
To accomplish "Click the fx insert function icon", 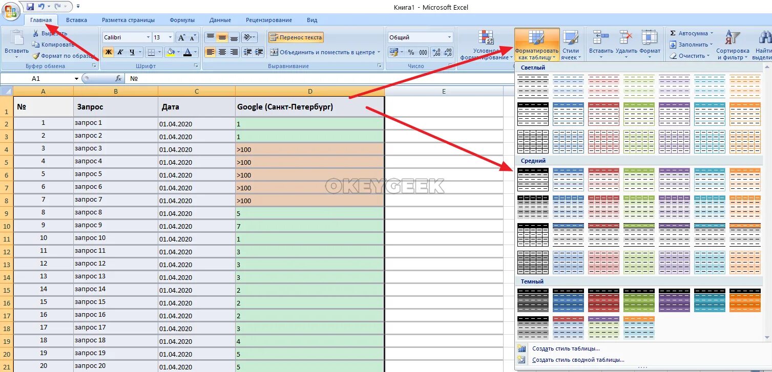I will pyautogui.click(x=118, y=78).
